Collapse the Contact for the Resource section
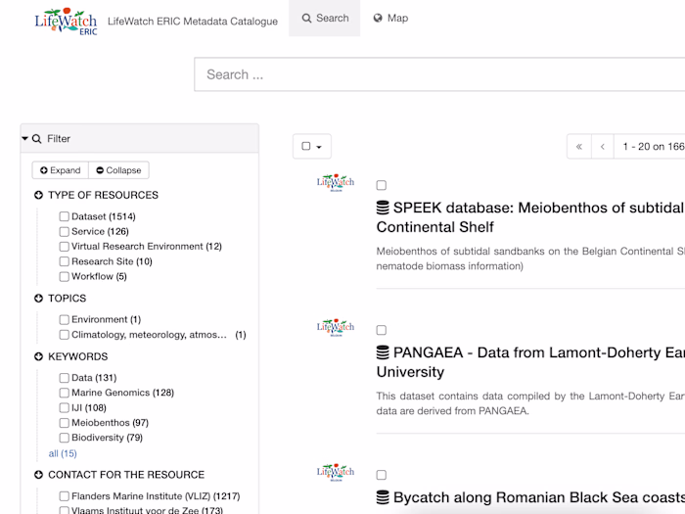Viewport: 685px width, 514px height. tap(38, 475)
